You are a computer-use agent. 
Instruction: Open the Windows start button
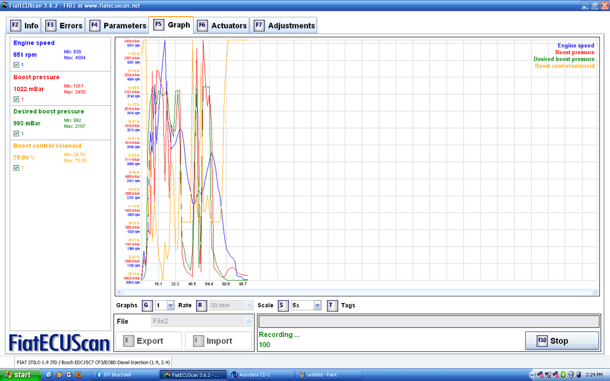(20, 375)
